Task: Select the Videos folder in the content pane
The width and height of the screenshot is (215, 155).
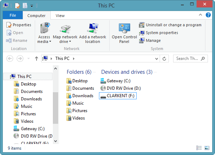Action: 76,118
